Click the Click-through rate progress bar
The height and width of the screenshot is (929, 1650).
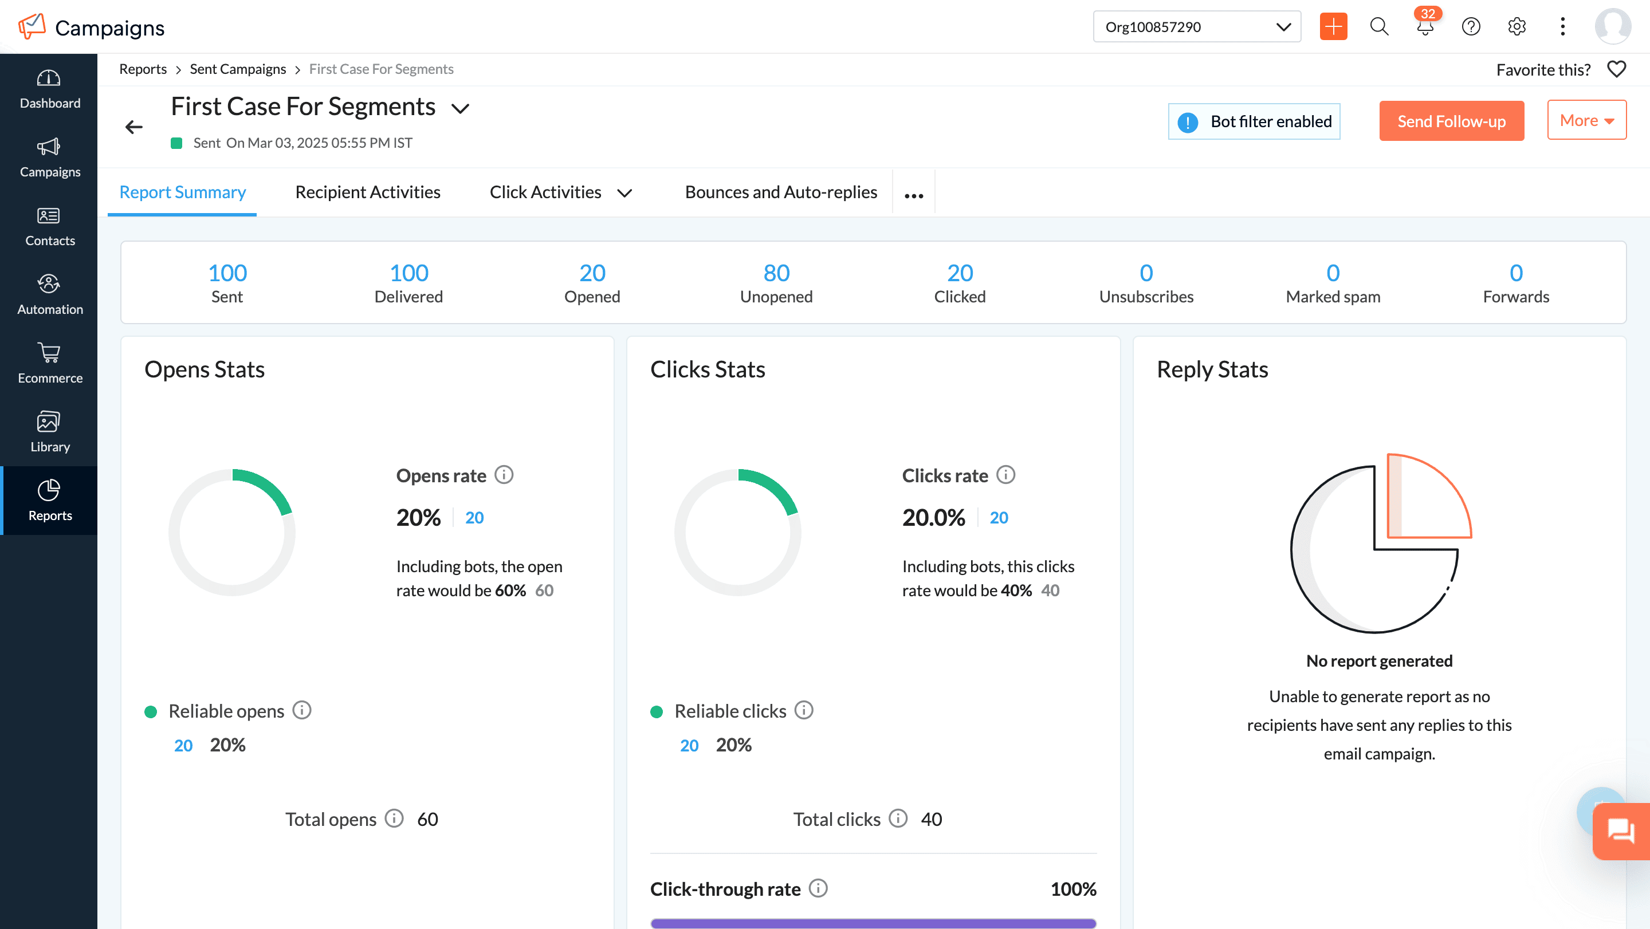coord(873,923)
